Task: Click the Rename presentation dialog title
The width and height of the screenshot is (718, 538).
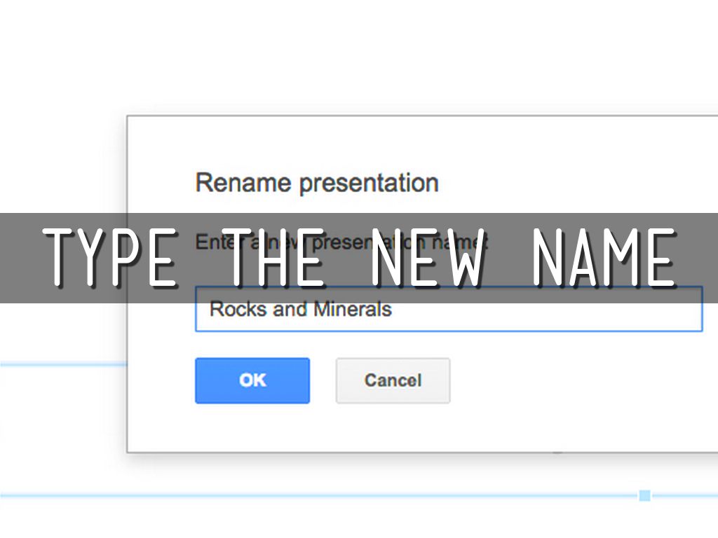Action: 316,183
